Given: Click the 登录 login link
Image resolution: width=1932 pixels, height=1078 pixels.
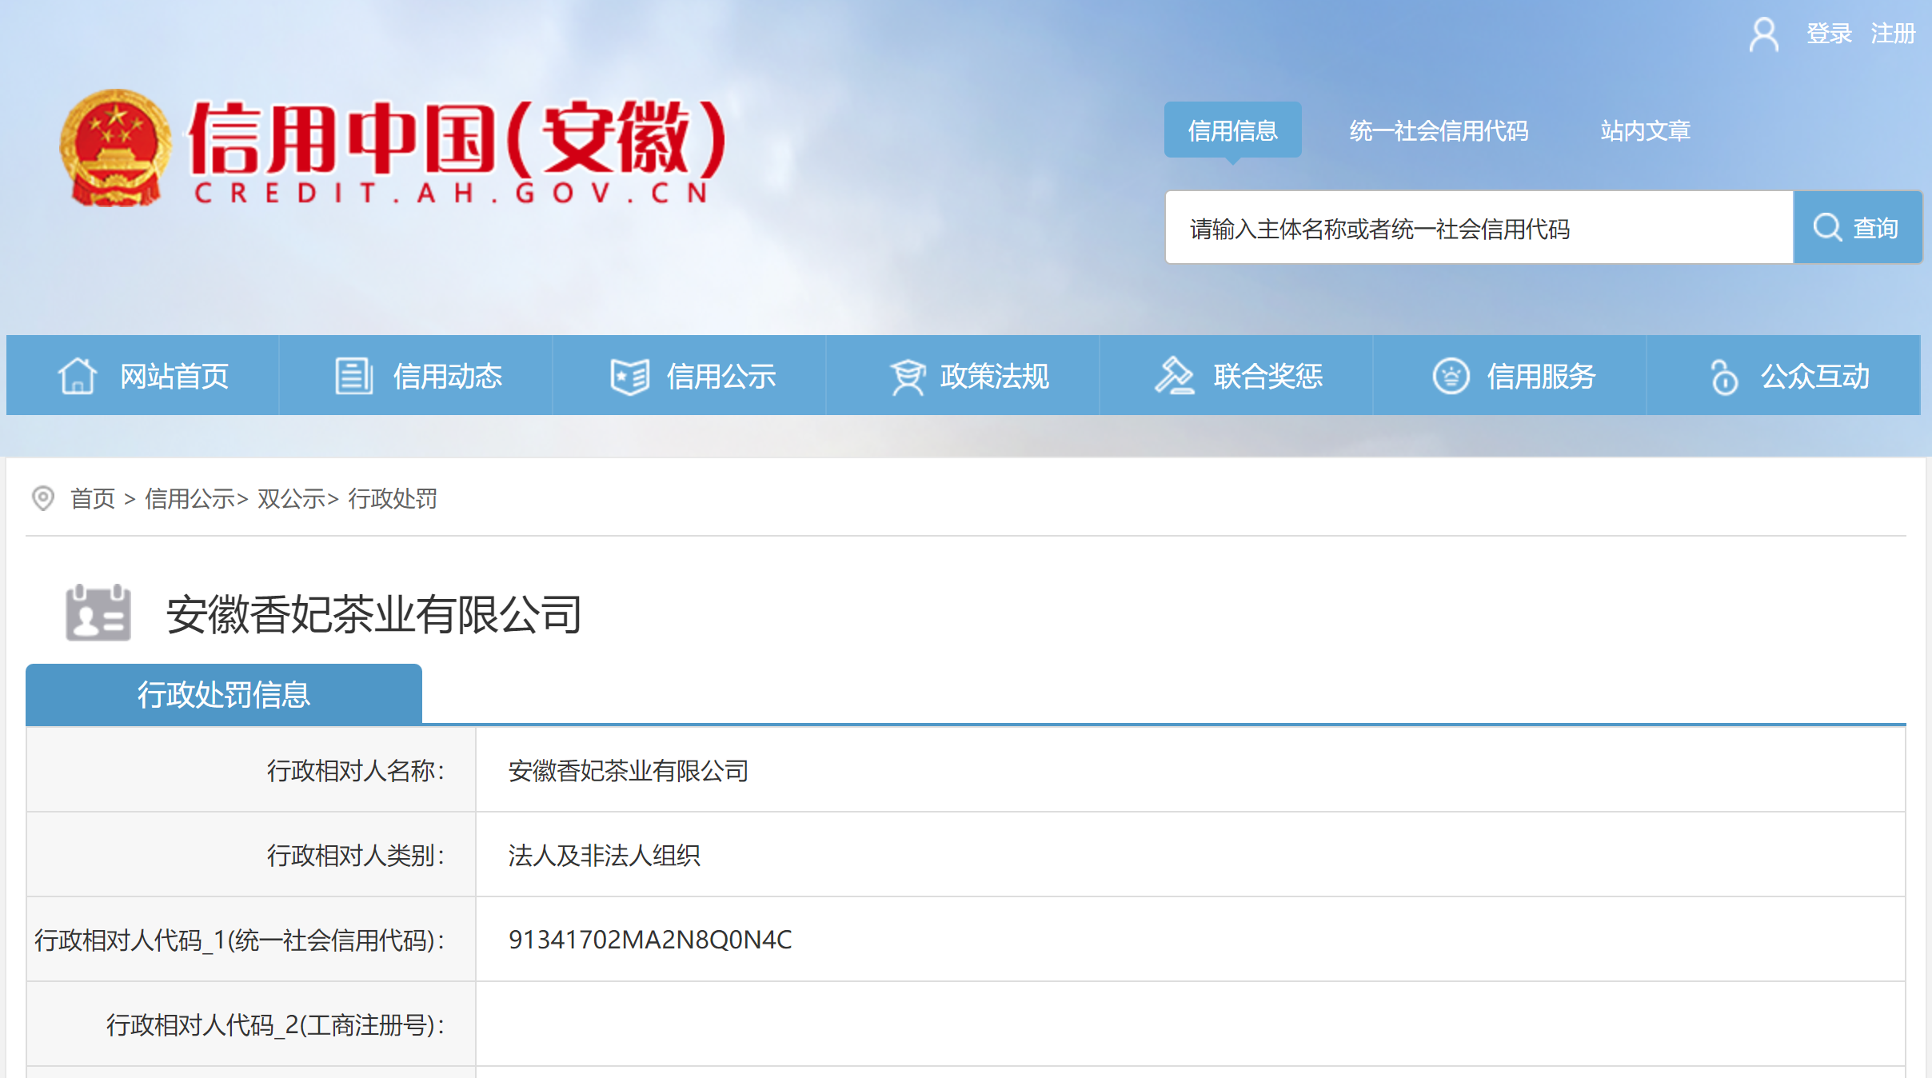Looking at the screenshot, I should pyautogui.click(x=1829, y=34).
